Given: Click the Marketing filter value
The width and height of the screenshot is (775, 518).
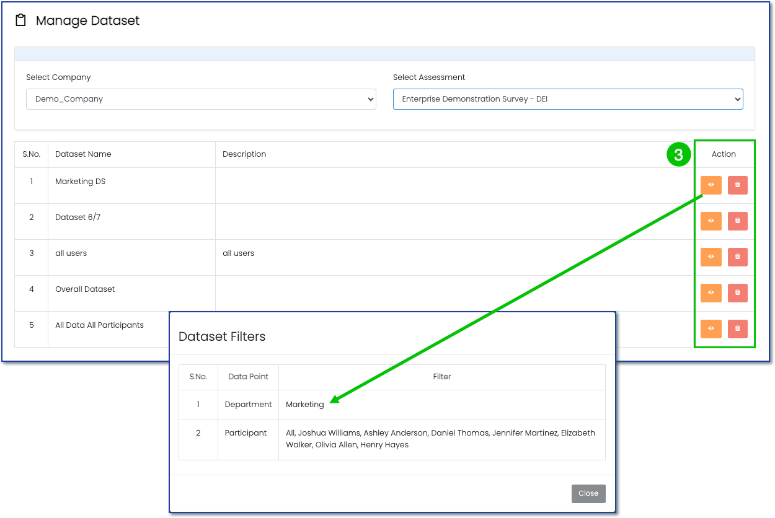Looking at the screenshot, I should [304, 405].
